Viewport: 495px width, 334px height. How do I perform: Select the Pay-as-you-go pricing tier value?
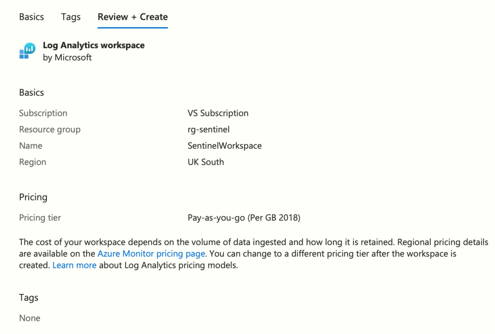coord(244,218)
